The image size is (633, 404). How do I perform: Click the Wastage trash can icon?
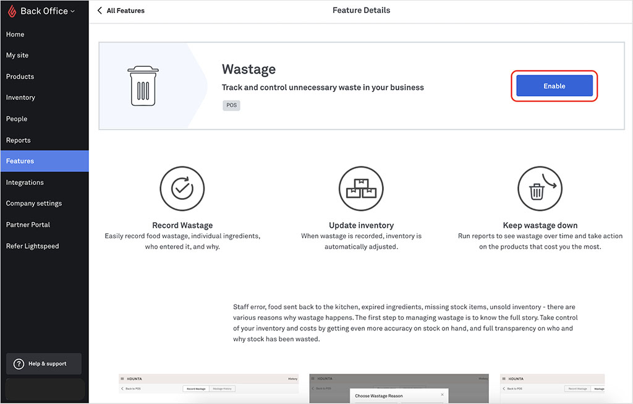[143, 86]
